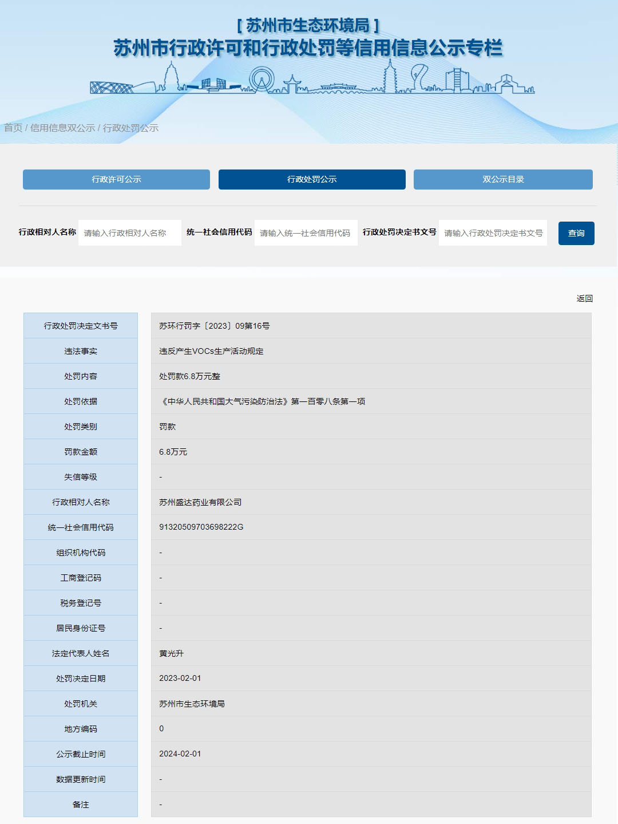
Task: Click the 居民身份证号 row label
Action: pos(81,628)
